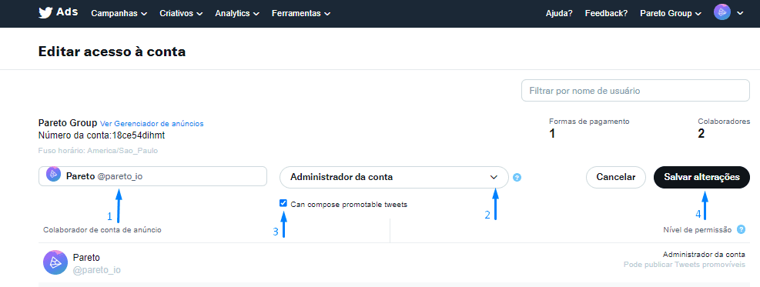Expand the Pareto Group account dropdown
This screenshot has width=760, height=287.
(x=671, y=14)
